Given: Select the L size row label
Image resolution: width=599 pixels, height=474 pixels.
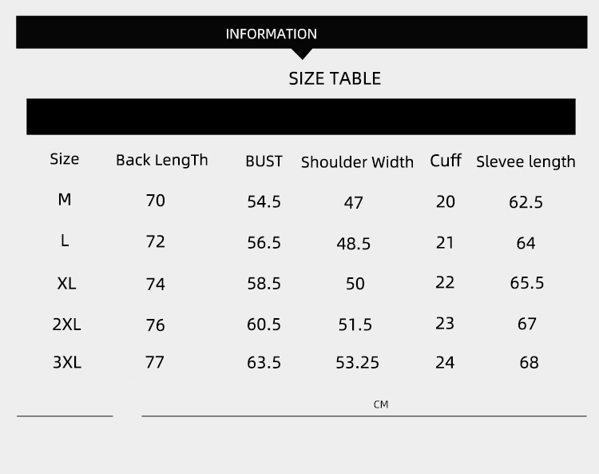Looking at the screenshot, I should 65,240.
